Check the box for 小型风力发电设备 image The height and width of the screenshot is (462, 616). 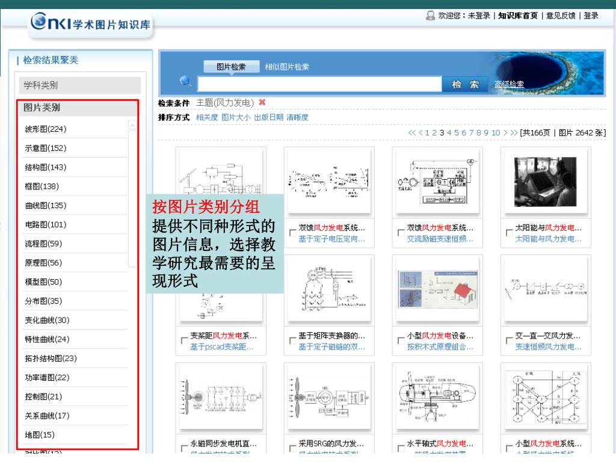click(x=401, y=340)
